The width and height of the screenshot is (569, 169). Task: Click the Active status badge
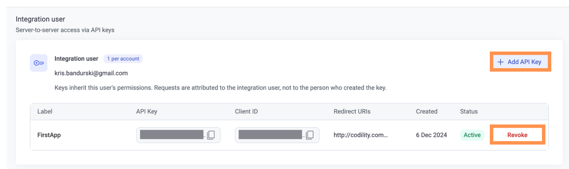tap(472, 135)
